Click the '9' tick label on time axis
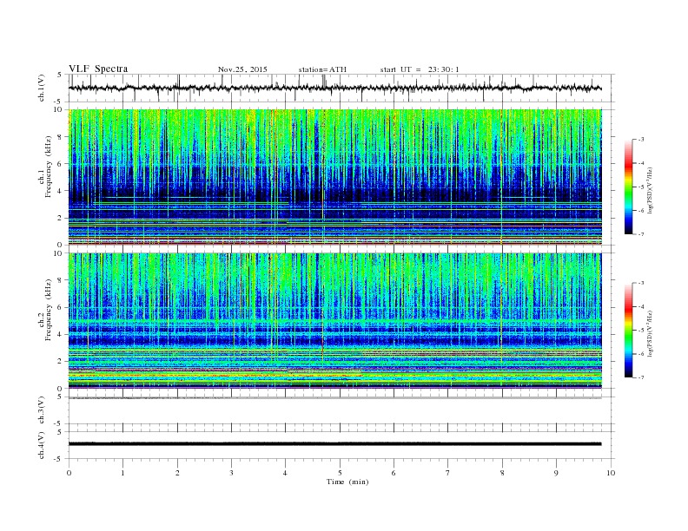The height and width of the screenshot is (531, 688). [x=556, y=473]
